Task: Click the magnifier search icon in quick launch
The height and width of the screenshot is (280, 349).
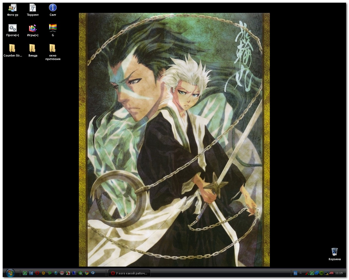Action: tap(80, 273)
